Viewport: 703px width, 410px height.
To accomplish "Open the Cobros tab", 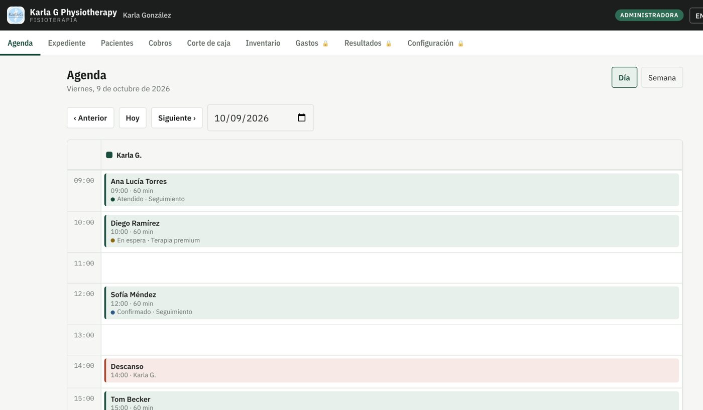I will [x=160, y=43].
